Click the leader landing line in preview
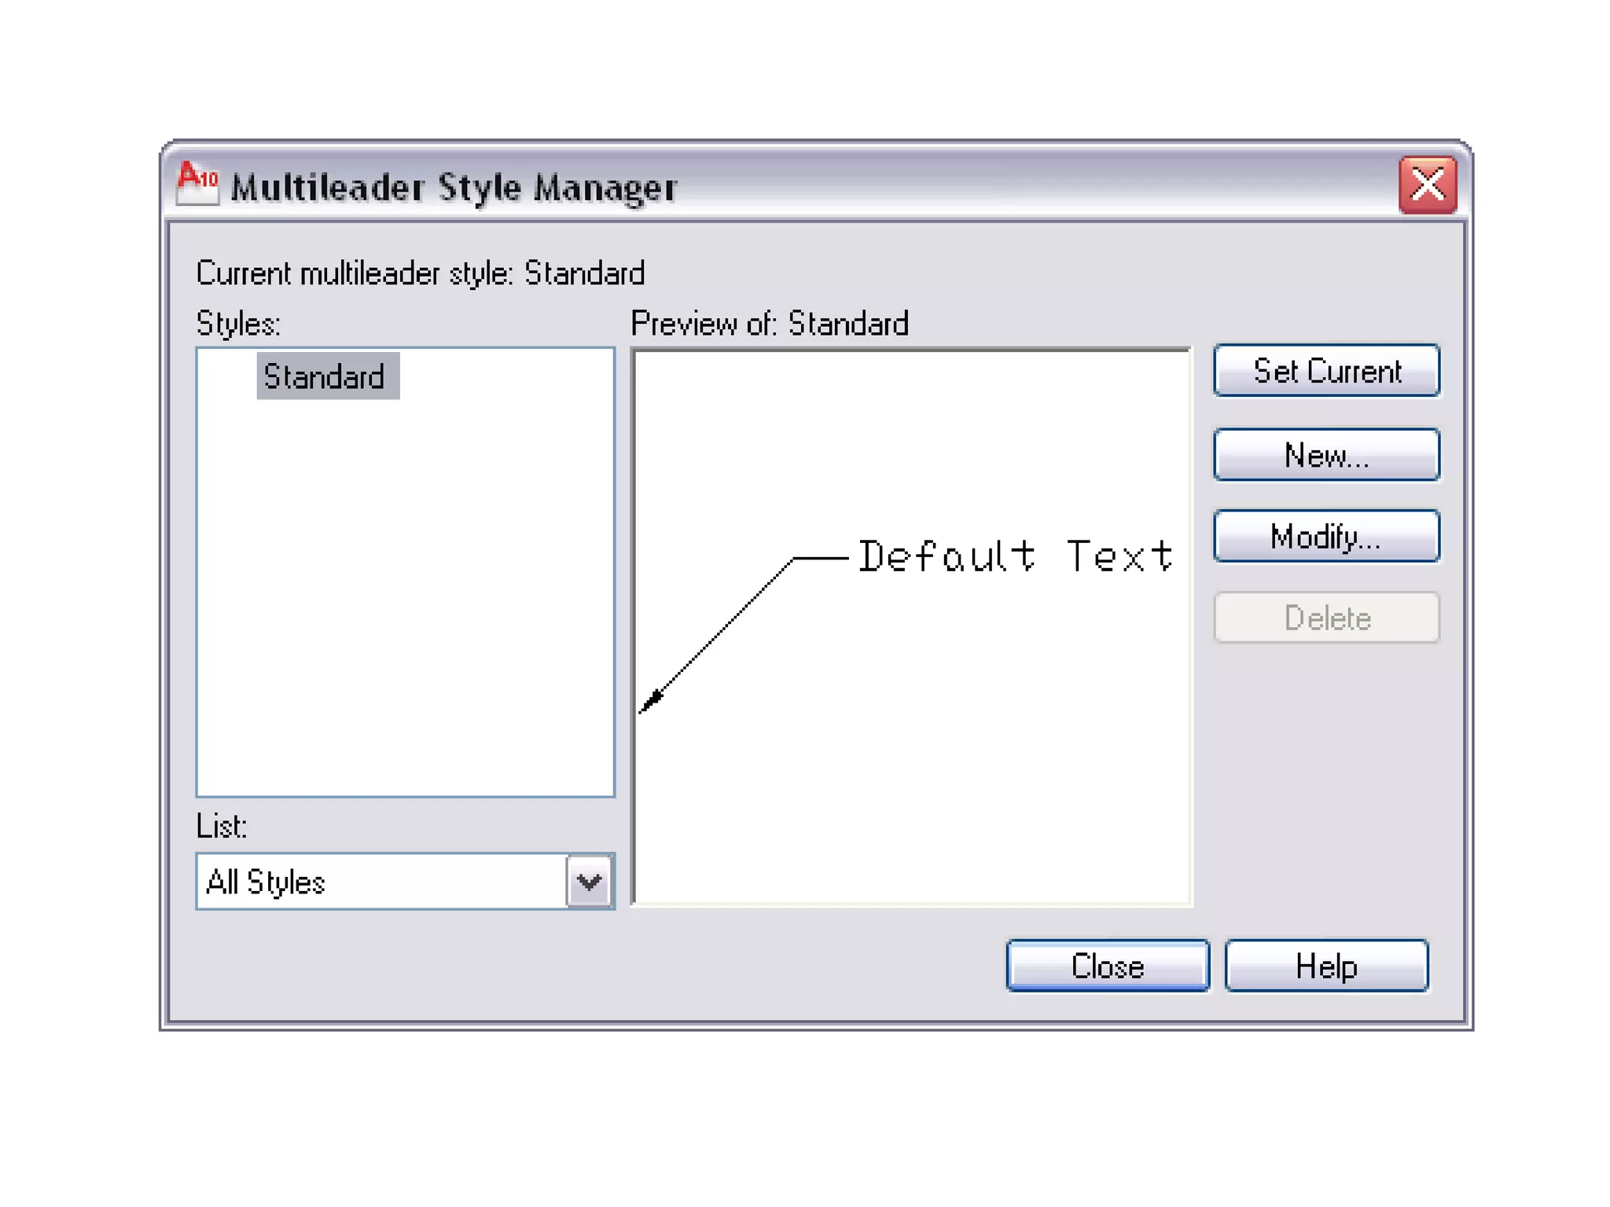This screenshot has width=1610, height=1207. coord(821,558)
